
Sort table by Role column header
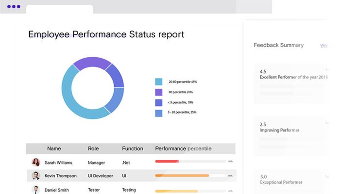[93, 148]
